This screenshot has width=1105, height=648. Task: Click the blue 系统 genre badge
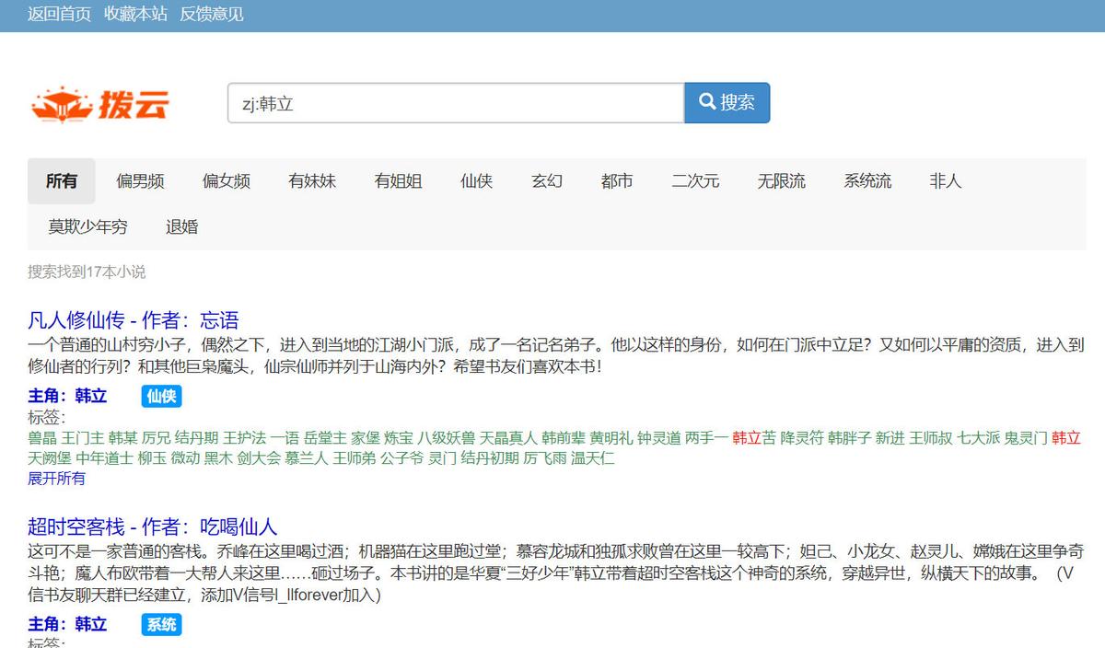162,624
